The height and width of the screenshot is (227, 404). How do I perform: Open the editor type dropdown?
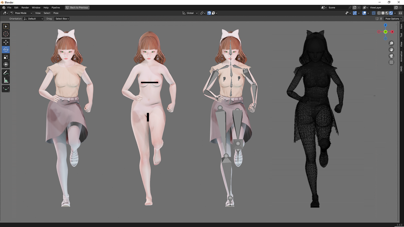[5, 13]
